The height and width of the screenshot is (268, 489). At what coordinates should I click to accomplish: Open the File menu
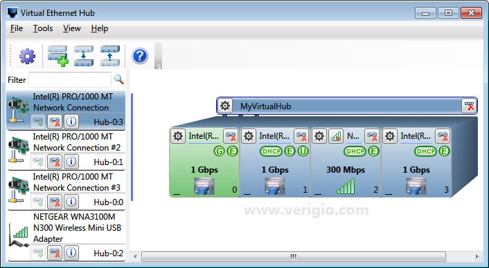tap(17, 28)
